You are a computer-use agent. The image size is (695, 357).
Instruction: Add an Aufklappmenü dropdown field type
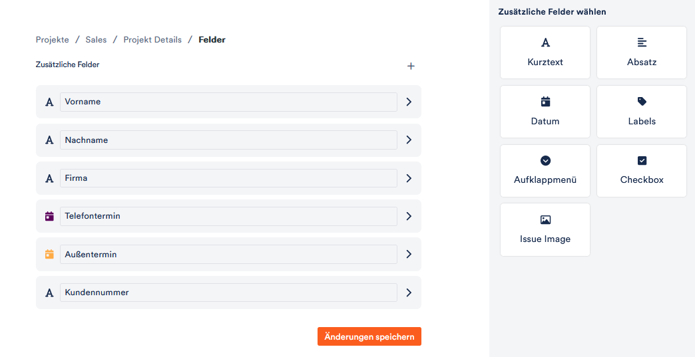pyautogui.click(x=545, y=171)
